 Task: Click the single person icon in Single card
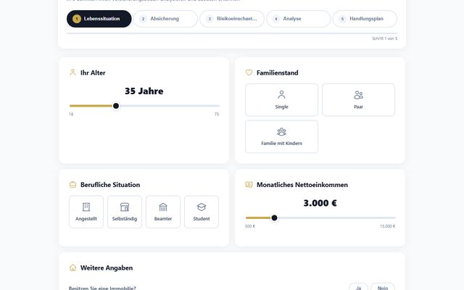click(x=281, y=95)
